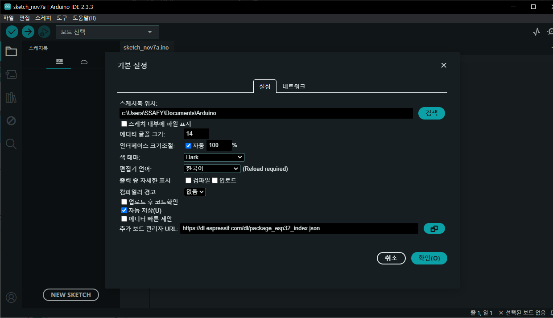Click the 확인(O) button
Screen dimensions: 553x318
(x=429, y=258)
